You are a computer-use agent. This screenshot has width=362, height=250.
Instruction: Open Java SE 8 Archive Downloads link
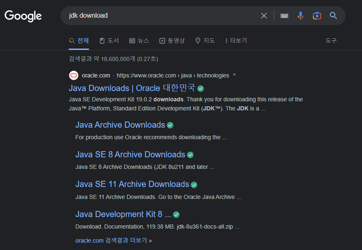pos(130,154)
